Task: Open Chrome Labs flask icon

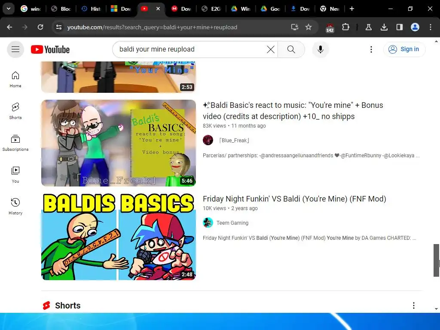Action: coord(368,27)
